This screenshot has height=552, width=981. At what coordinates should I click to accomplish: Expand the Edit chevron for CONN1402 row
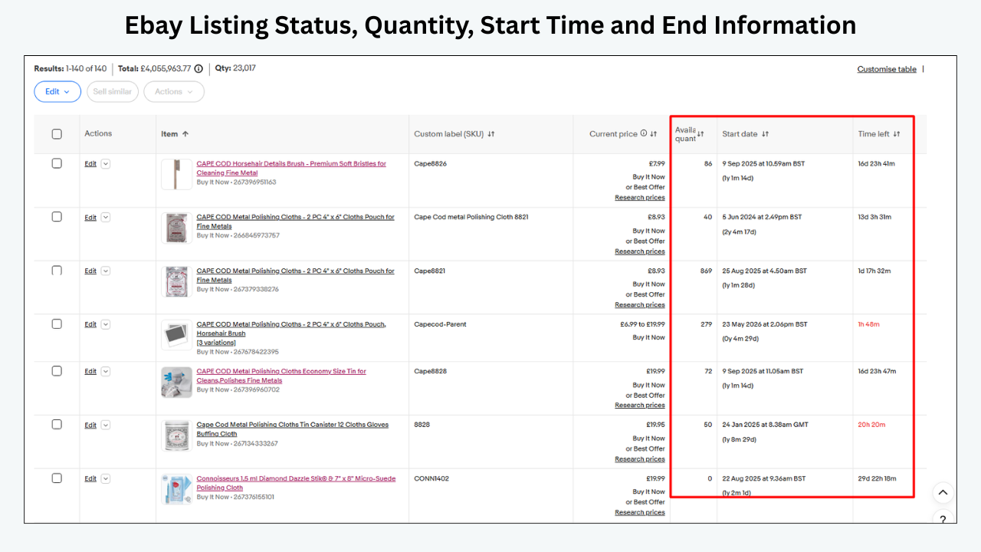click(x=106, y=479)
